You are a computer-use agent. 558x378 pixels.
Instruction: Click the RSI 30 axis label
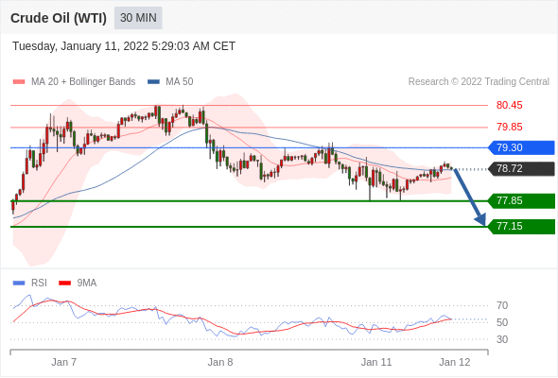pyautogui.click(x=502, y=339)
